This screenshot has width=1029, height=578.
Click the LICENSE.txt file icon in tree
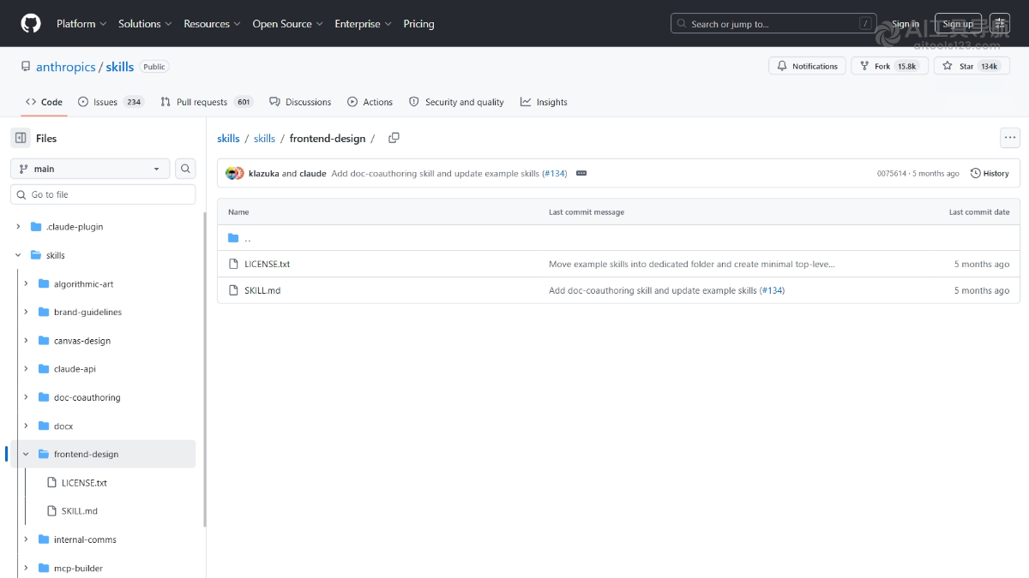[51, 482]
